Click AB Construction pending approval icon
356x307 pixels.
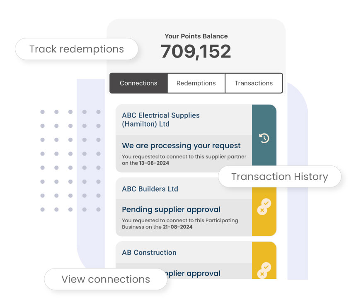[264, 270]
